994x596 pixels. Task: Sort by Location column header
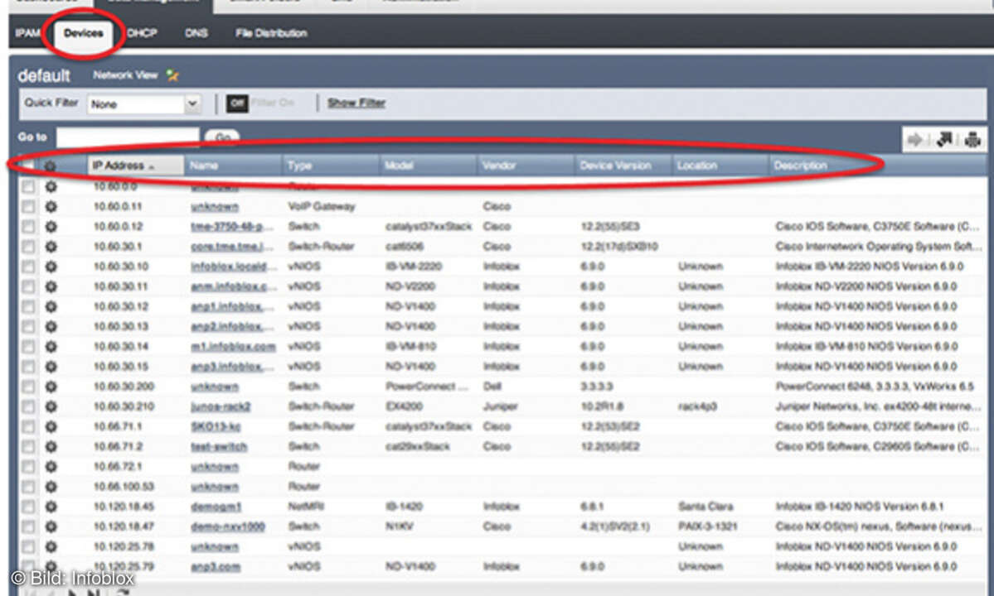coord(720,165)
